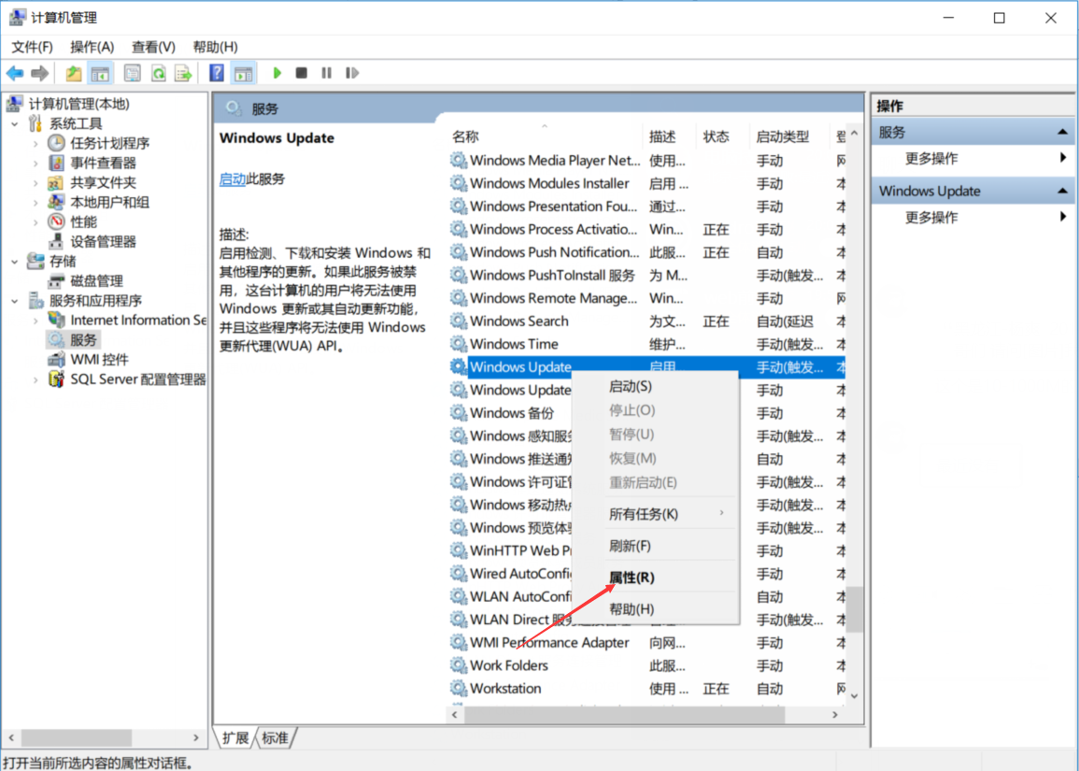The image size is (1079, 771).
Task: Select Performance (性能) tree node
Action: tap(83, 221)
